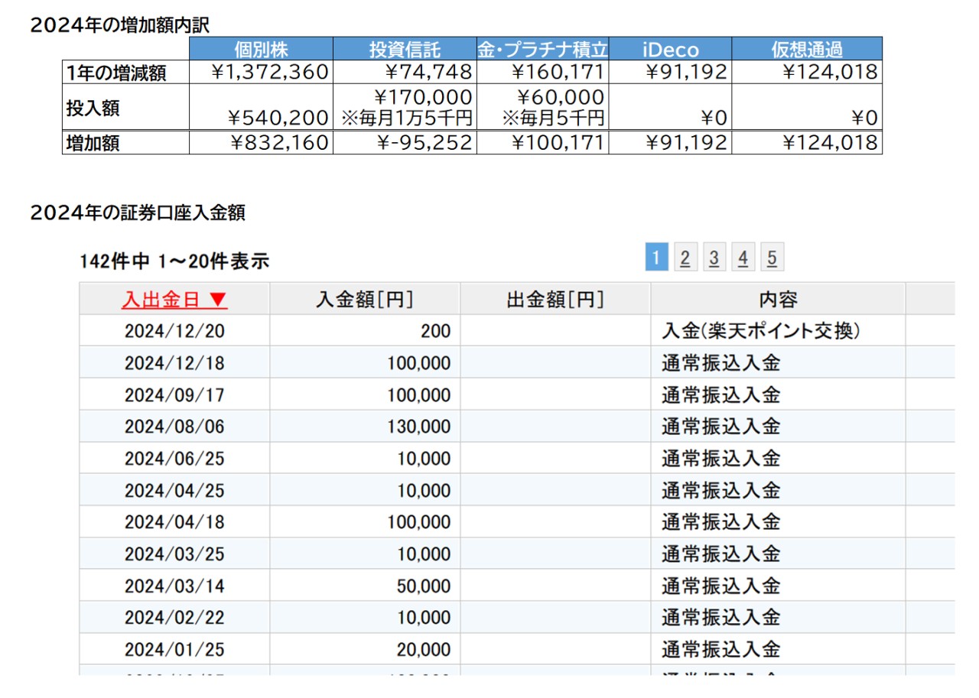Select the 個別株 header cell
Screen dimensions: 979x698
(x=261, y=50)
